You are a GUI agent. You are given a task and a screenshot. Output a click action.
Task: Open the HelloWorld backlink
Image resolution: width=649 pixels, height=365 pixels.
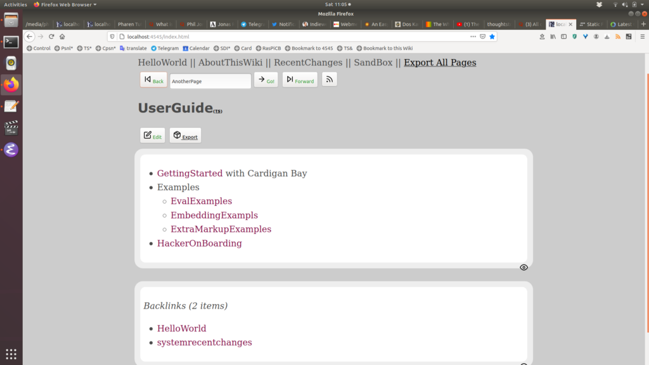[181, 328]
